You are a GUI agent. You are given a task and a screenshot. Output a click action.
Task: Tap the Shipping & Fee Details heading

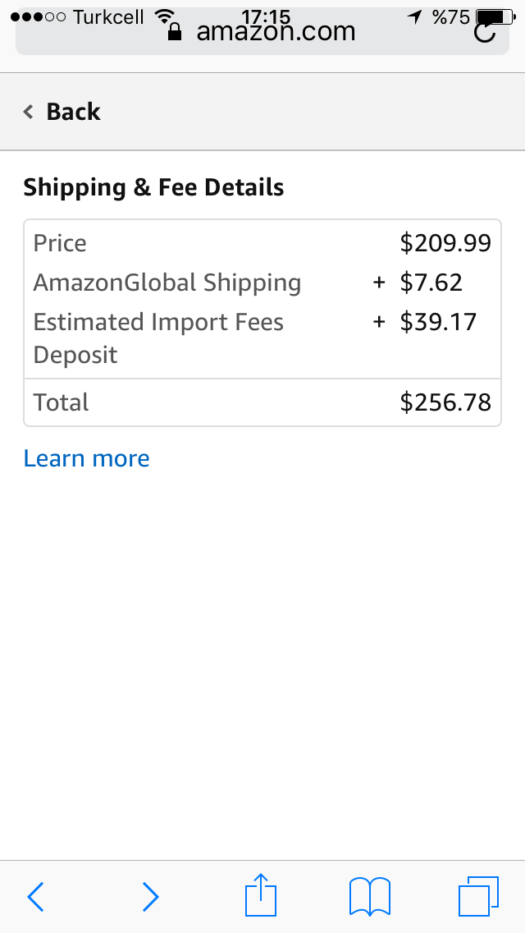(153, 187)
